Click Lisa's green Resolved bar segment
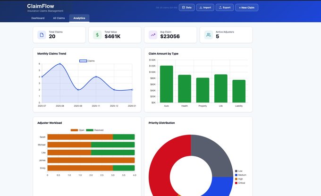The height and width of the screenshot is (196, 321). 113,153
